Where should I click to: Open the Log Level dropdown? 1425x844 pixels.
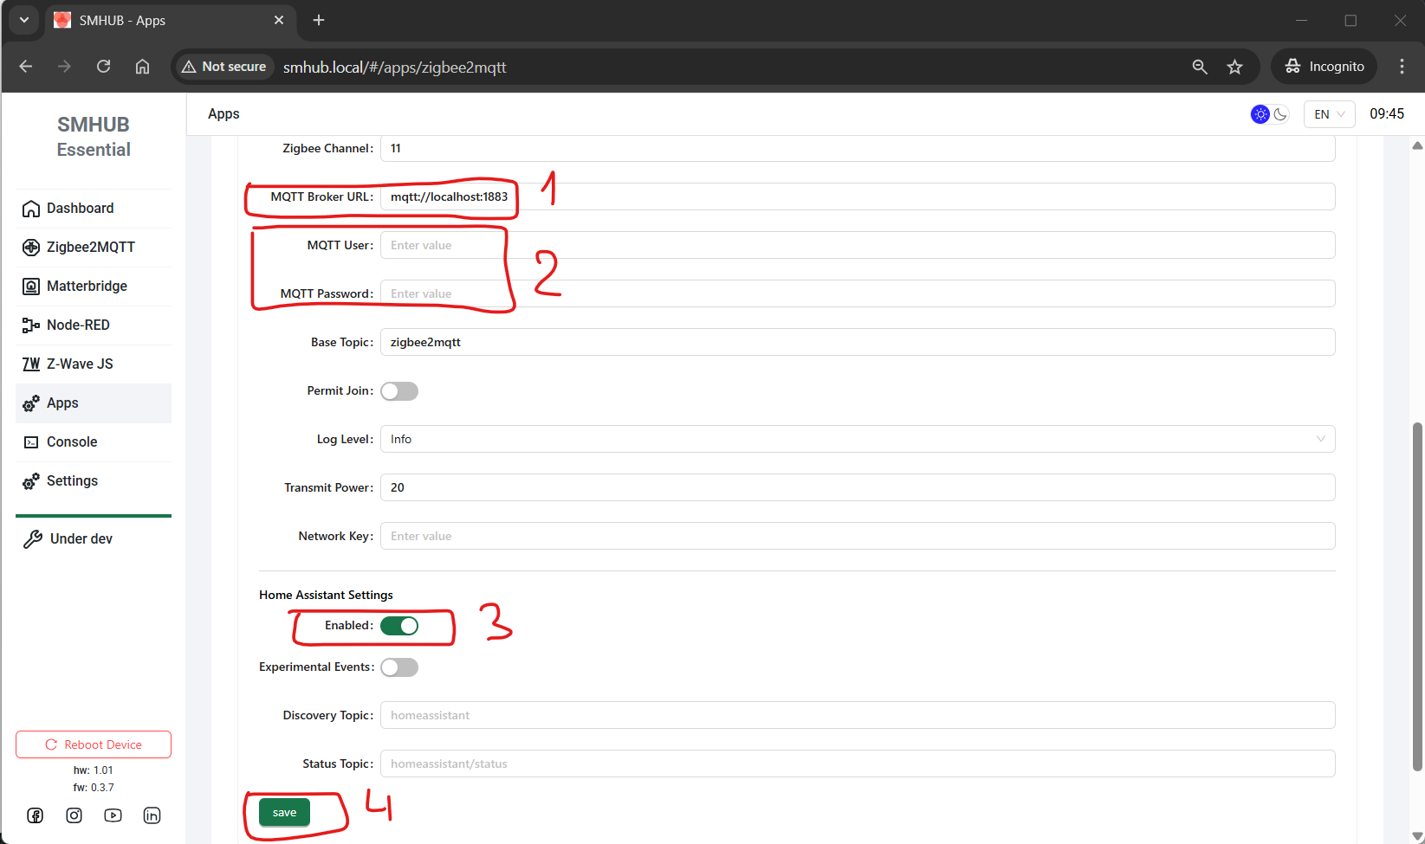pyautogui.click(x=857, y=439)
